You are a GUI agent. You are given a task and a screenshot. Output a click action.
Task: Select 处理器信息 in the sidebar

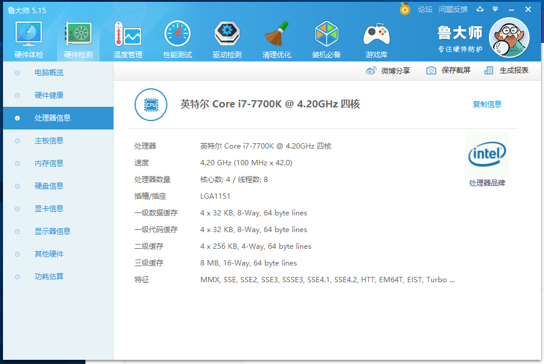tap(59, 118)
